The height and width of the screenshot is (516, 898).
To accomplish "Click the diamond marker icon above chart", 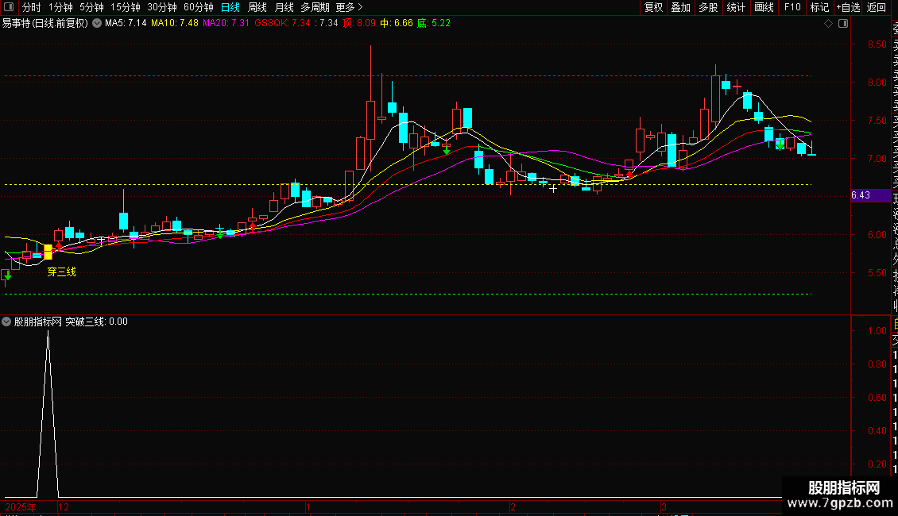I will coord(828,24).
